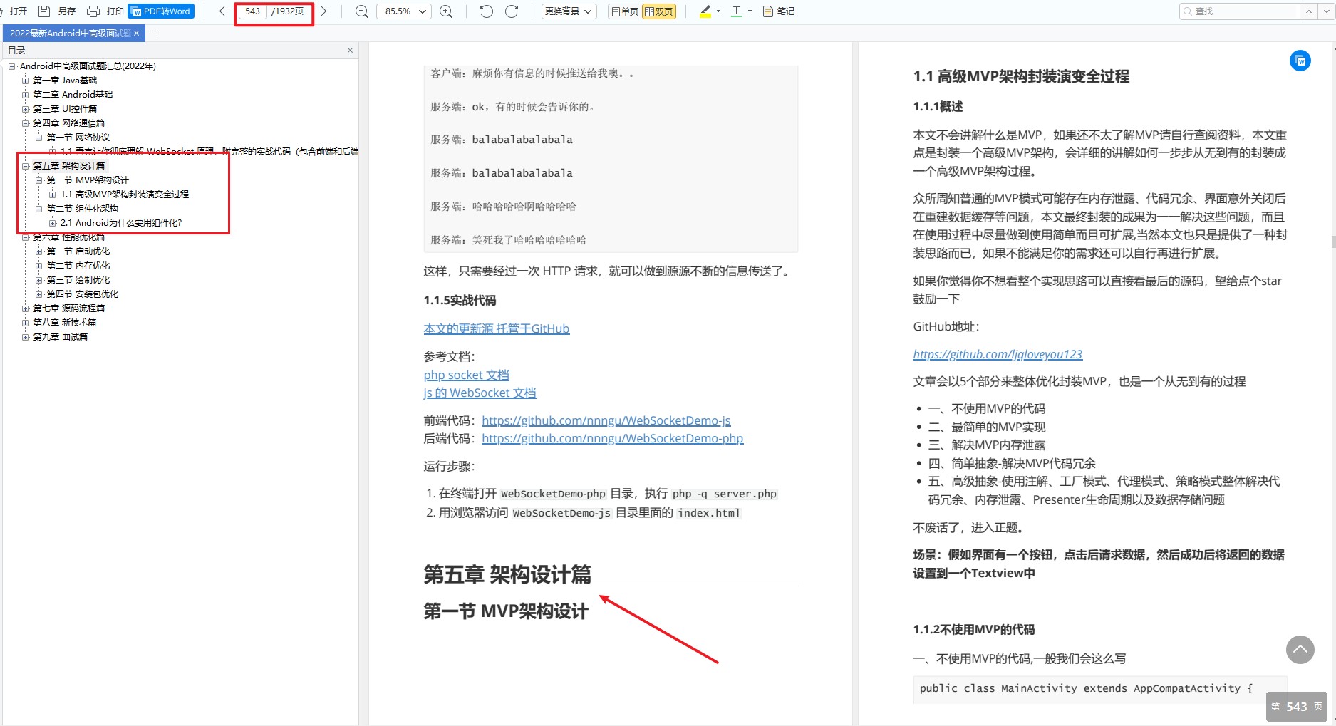Convert the PDF to Word
1336x726 pixels.
point(160,11)
